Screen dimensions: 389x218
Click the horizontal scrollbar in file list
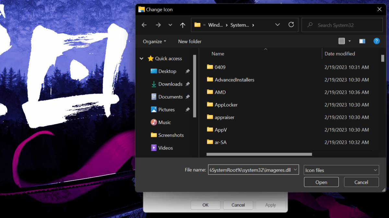point(259,154)
